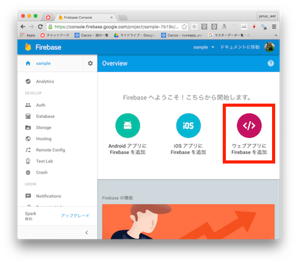297x264 pixels.
Task: Go back with browser back arrow
Action: [x=23, y=27]
